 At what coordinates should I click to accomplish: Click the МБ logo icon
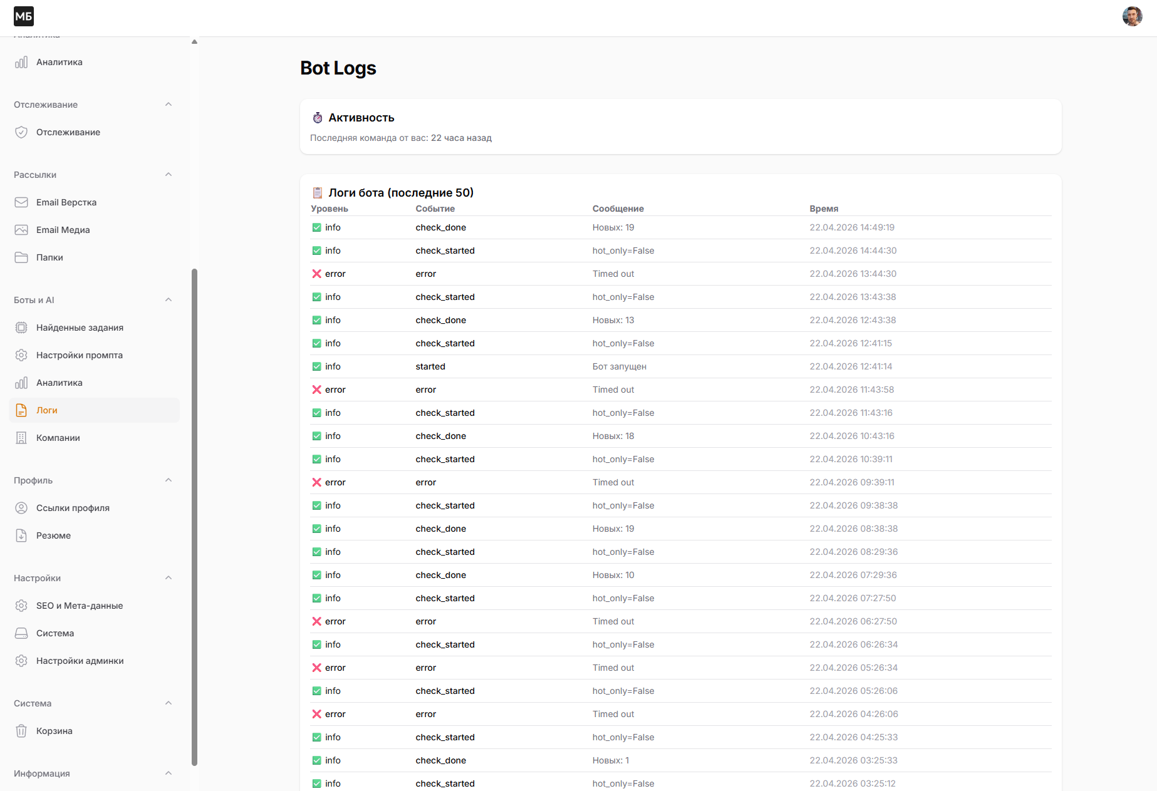(x=24, y=16)
